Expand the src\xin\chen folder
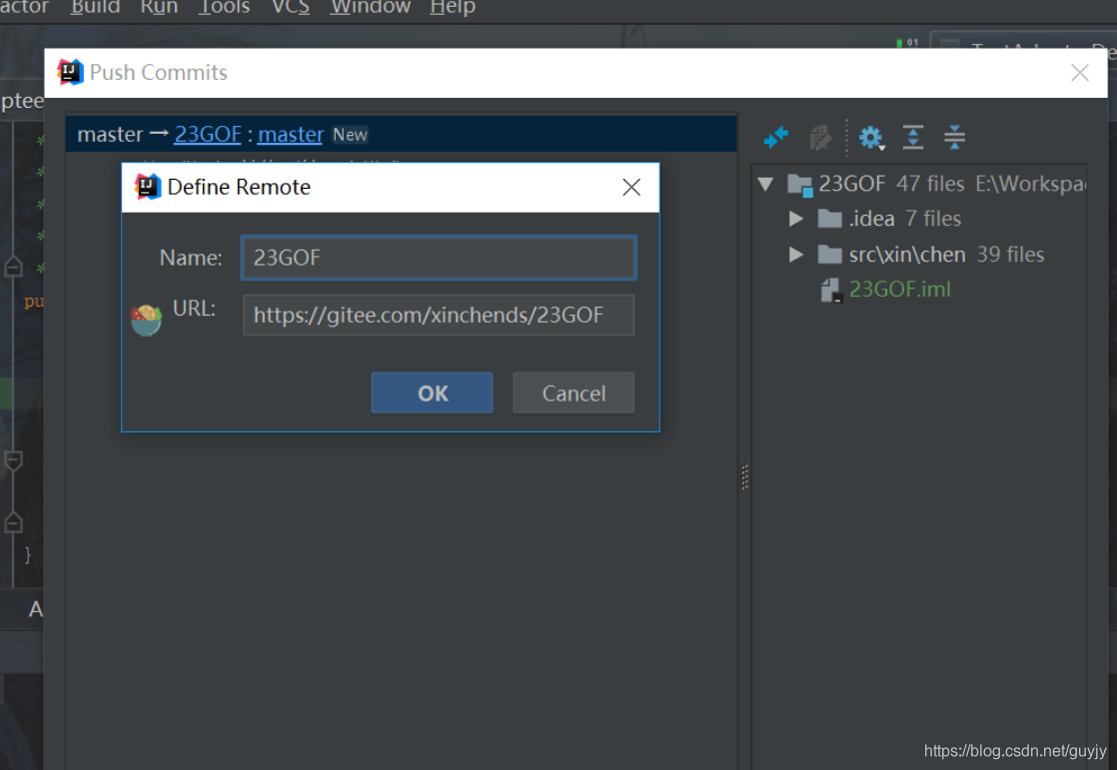Image resolution: width=1117 pixels, height=770 pixels. coord(796,255)
